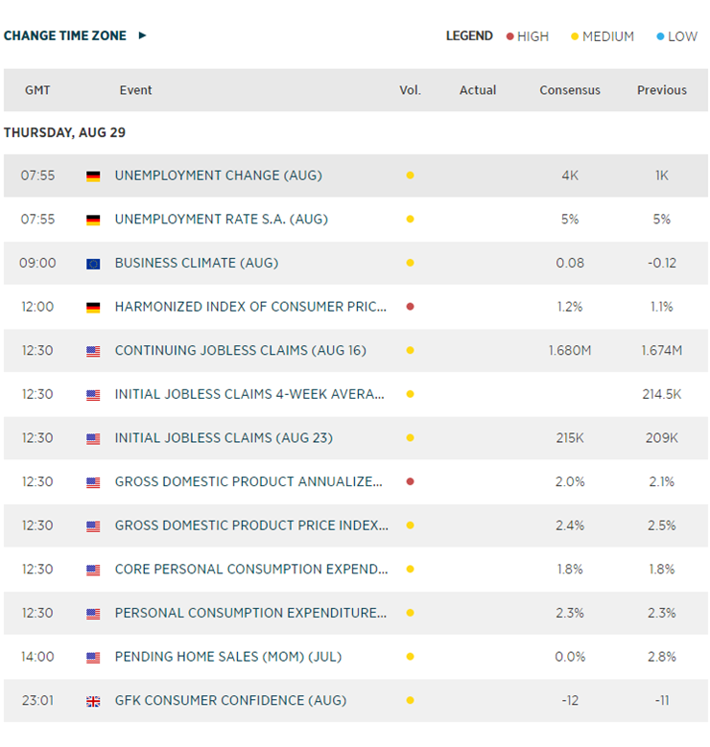This screenshot has height=747, width=710.
Task: Click the yellow MEDIUM legend color dot
Action: tap(575, 36)
